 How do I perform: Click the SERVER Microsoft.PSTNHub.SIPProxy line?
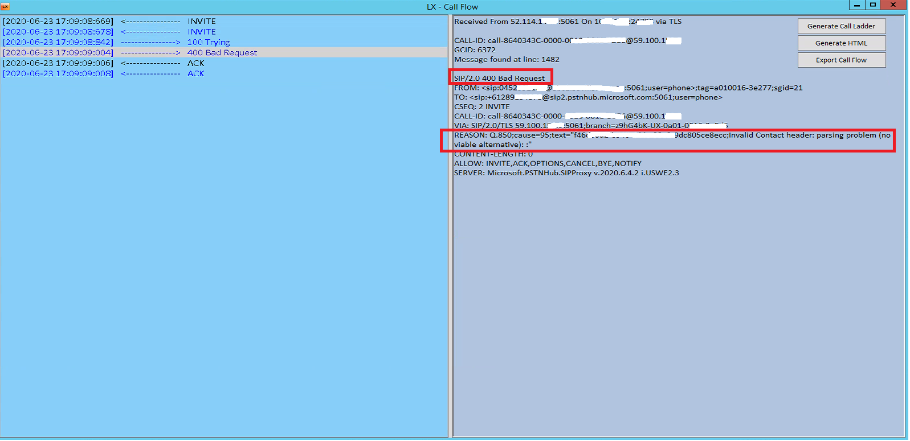pos(566,173)
